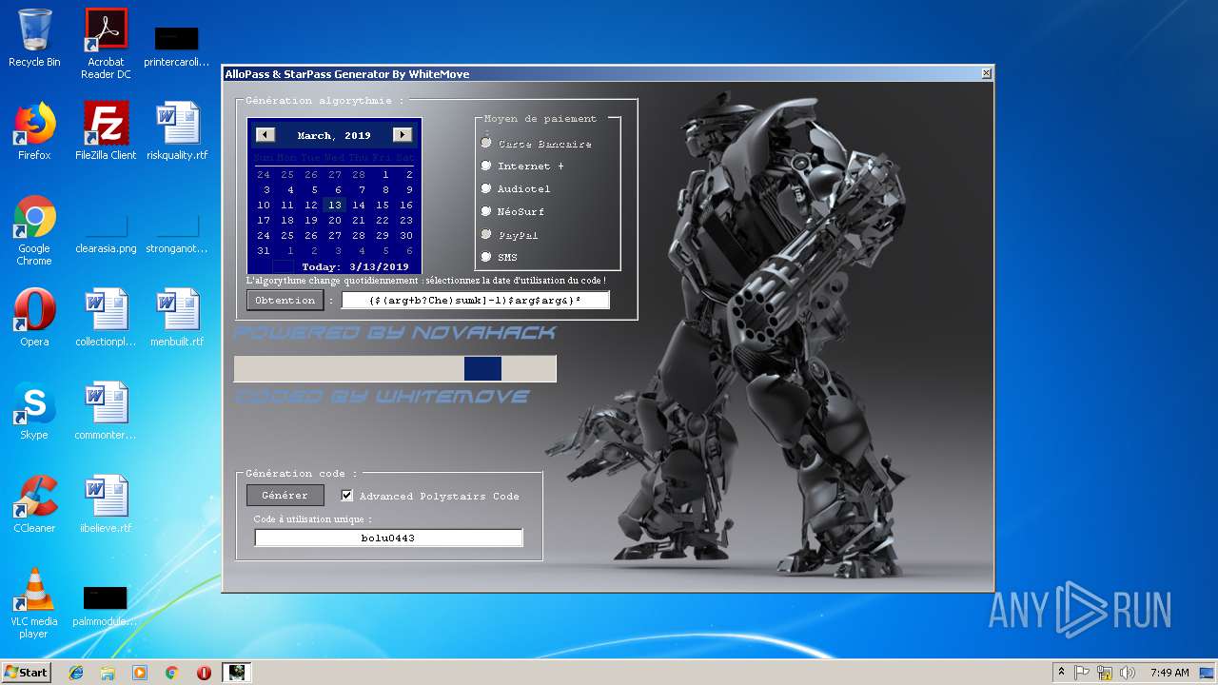Image resolution: width=1218 pixels, height=685 pixels.
Task: Select March 13 in the calendar
Action: (334, 205)
